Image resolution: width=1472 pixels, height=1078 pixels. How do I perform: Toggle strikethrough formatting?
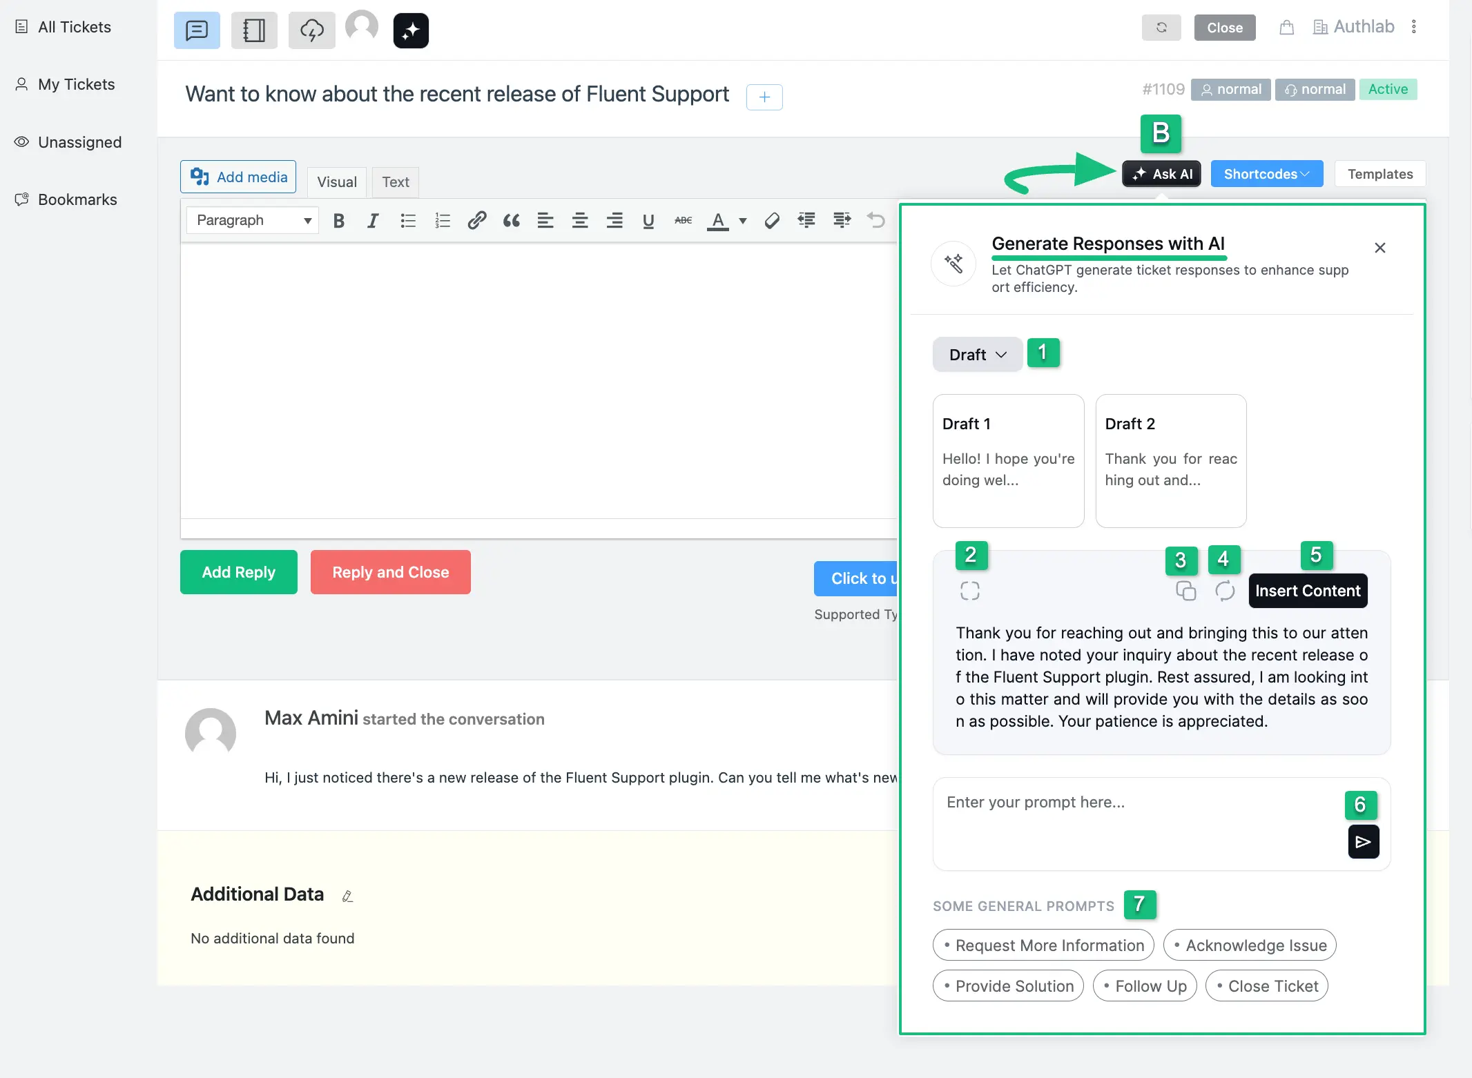tap(683, 221)
